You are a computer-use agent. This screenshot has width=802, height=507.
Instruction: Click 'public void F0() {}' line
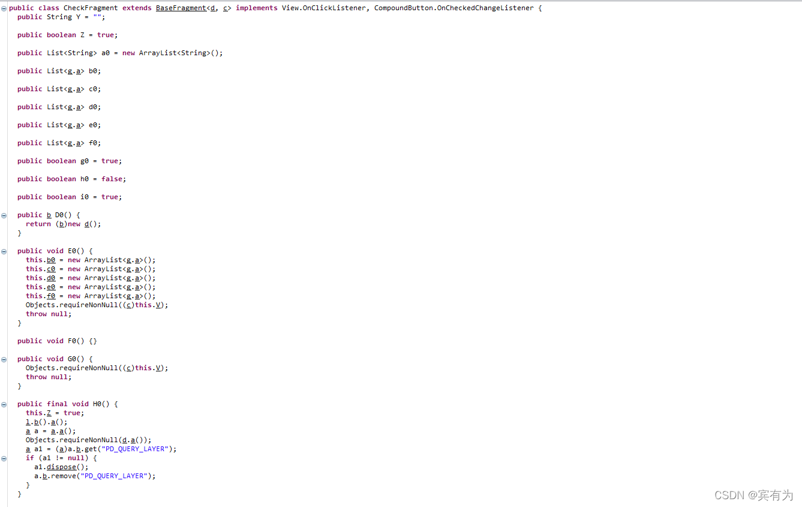[x=57, y=341]
